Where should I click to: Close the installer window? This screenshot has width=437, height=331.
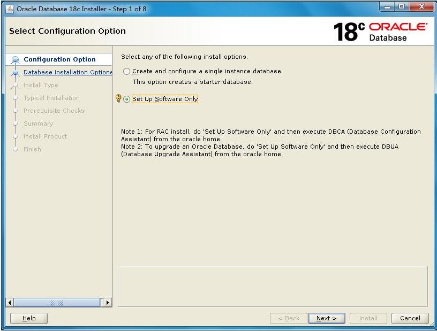[x=421, y=6]
